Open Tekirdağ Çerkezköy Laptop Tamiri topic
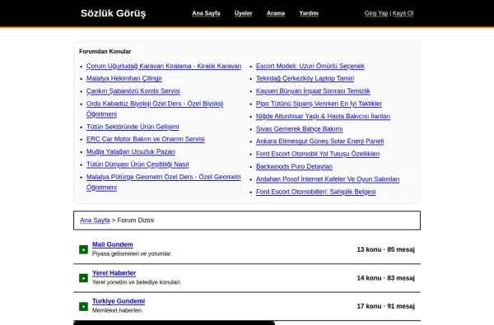The height and width of the screenshot is (325, 494). 305,78
